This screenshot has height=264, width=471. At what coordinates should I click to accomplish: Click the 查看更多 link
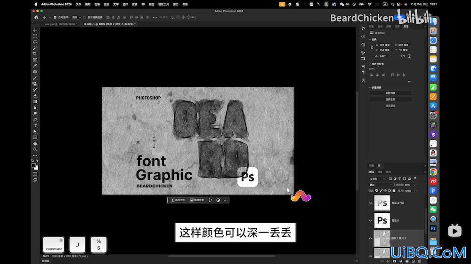(390, 106)
